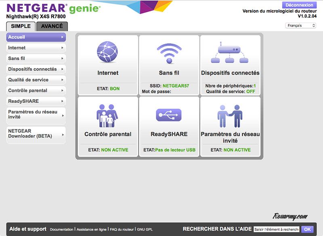Open the Sans fil Wi-Fi icon
The image size is (323, 236).
click(x=169, y=53)
